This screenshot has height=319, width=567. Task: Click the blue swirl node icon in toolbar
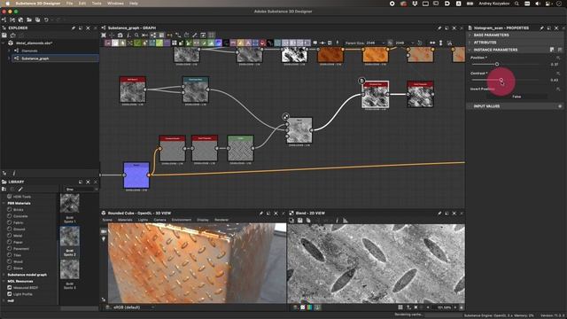[219, 43]
